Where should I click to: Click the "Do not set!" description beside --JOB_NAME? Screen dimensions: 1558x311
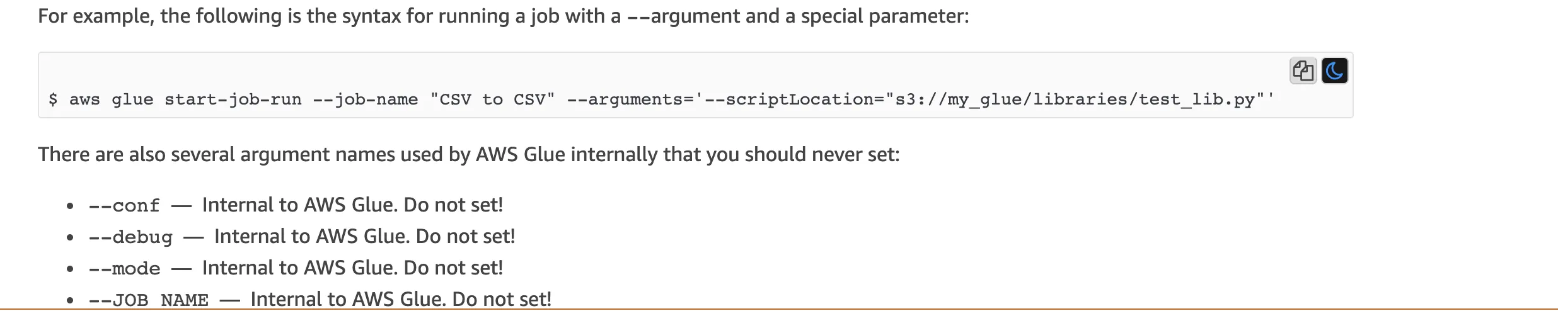502,299
